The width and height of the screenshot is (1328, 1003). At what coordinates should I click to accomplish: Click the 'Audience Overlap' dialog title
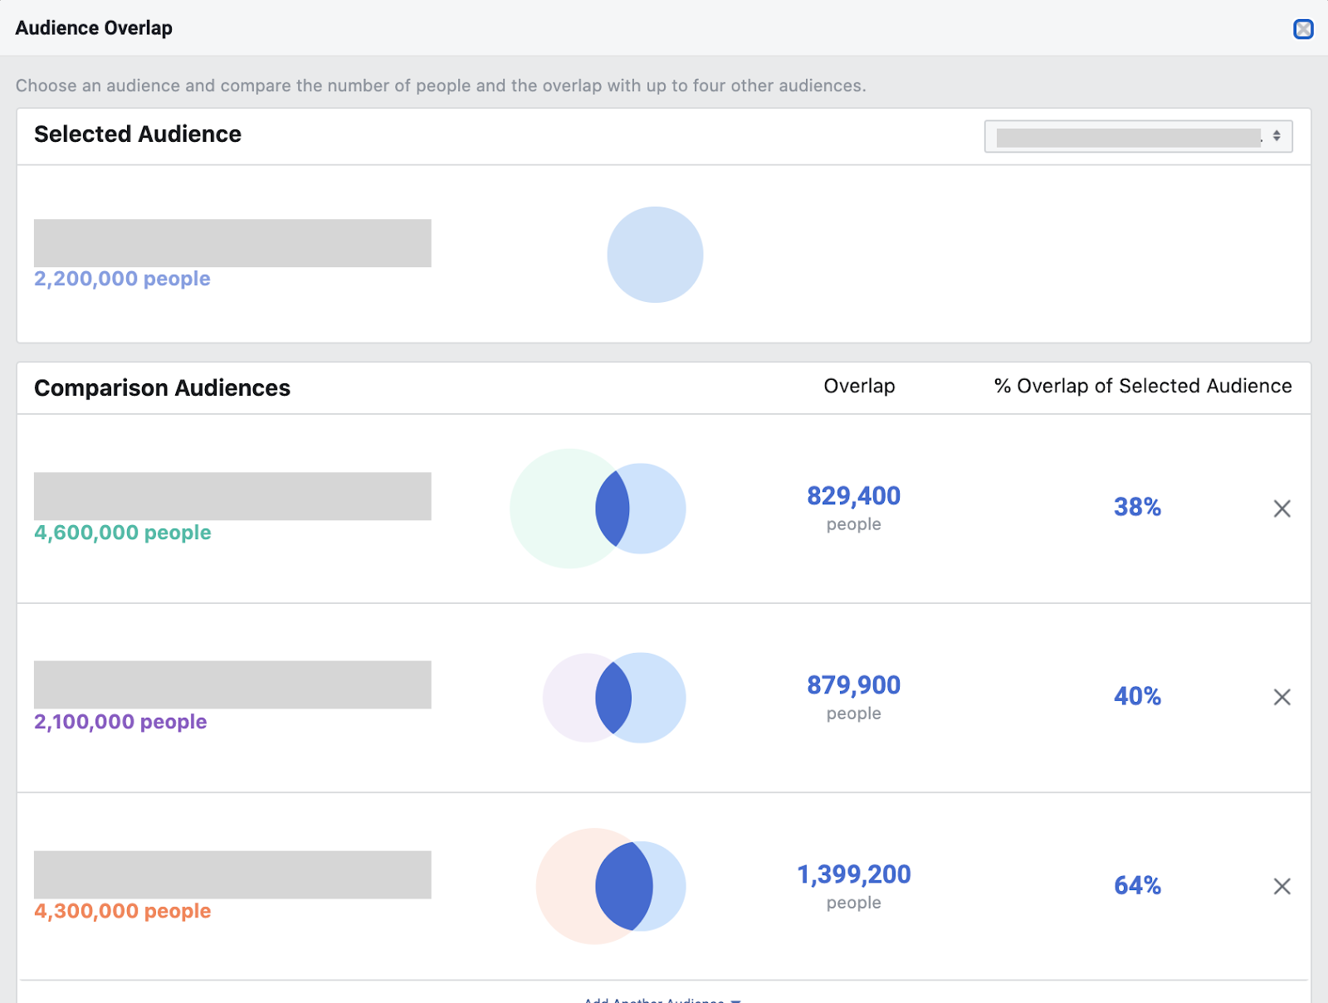[x=94, y=28]
